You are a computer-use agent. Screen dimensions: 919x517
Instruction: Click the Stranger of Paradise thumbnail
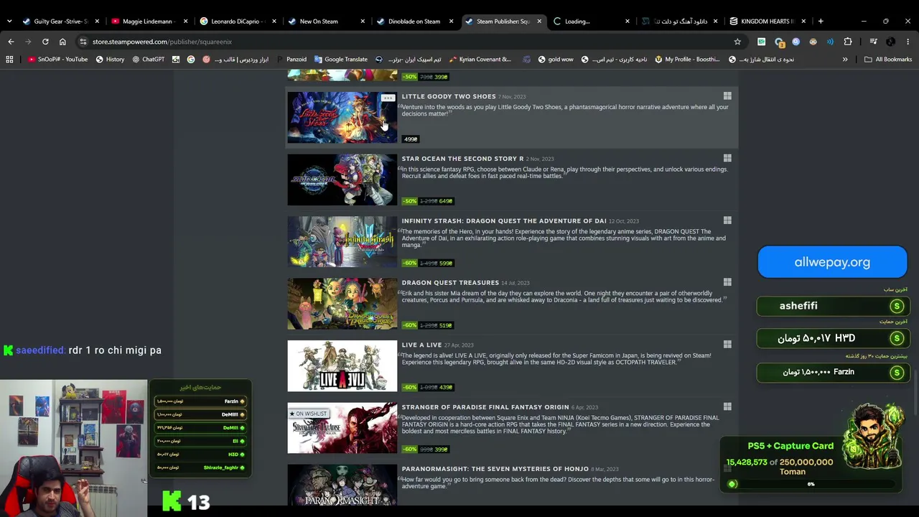tap(342, 428)
